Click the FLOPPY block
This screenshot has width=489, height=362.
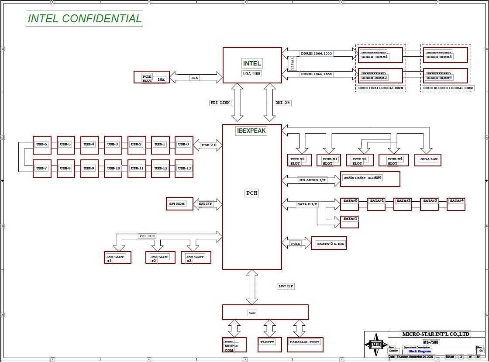[x=270, y=345]
